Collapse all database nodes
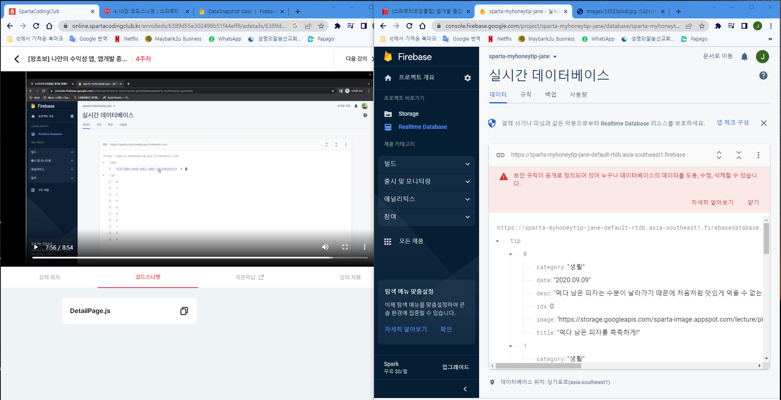The width and height of the screenshot is (781, 400). [x=739, y=155]
